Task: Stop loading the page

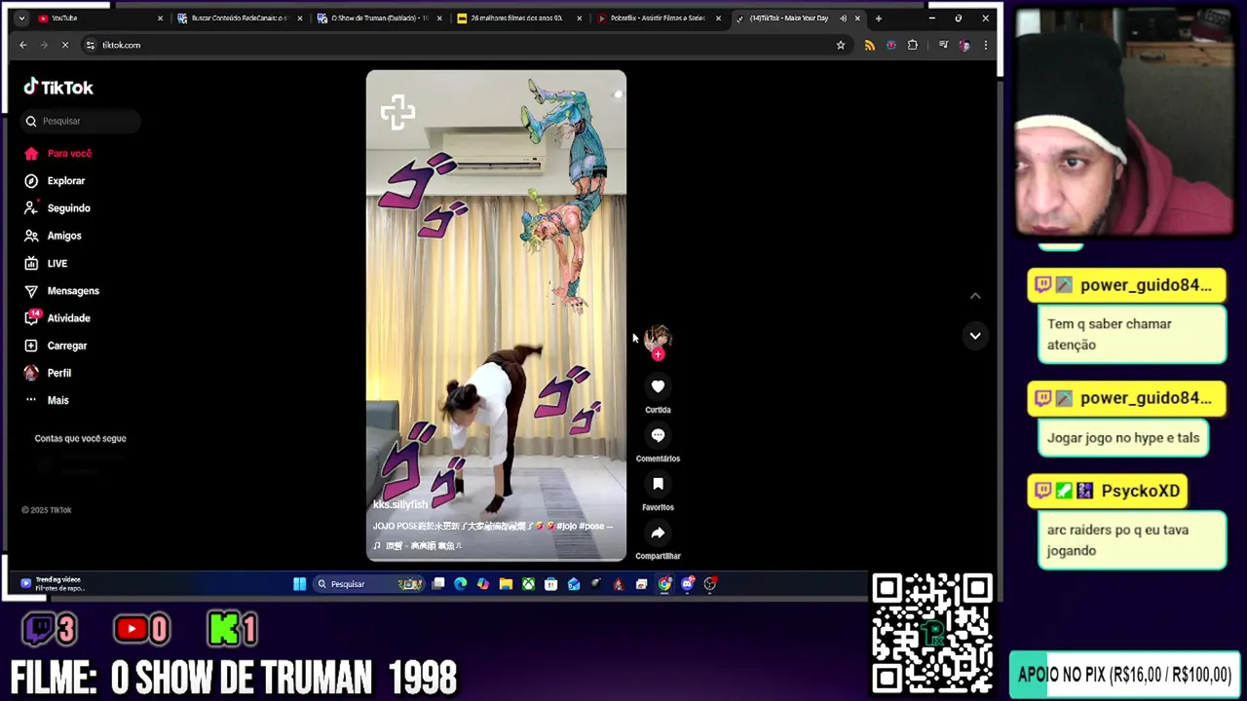Action: [65, 45]
